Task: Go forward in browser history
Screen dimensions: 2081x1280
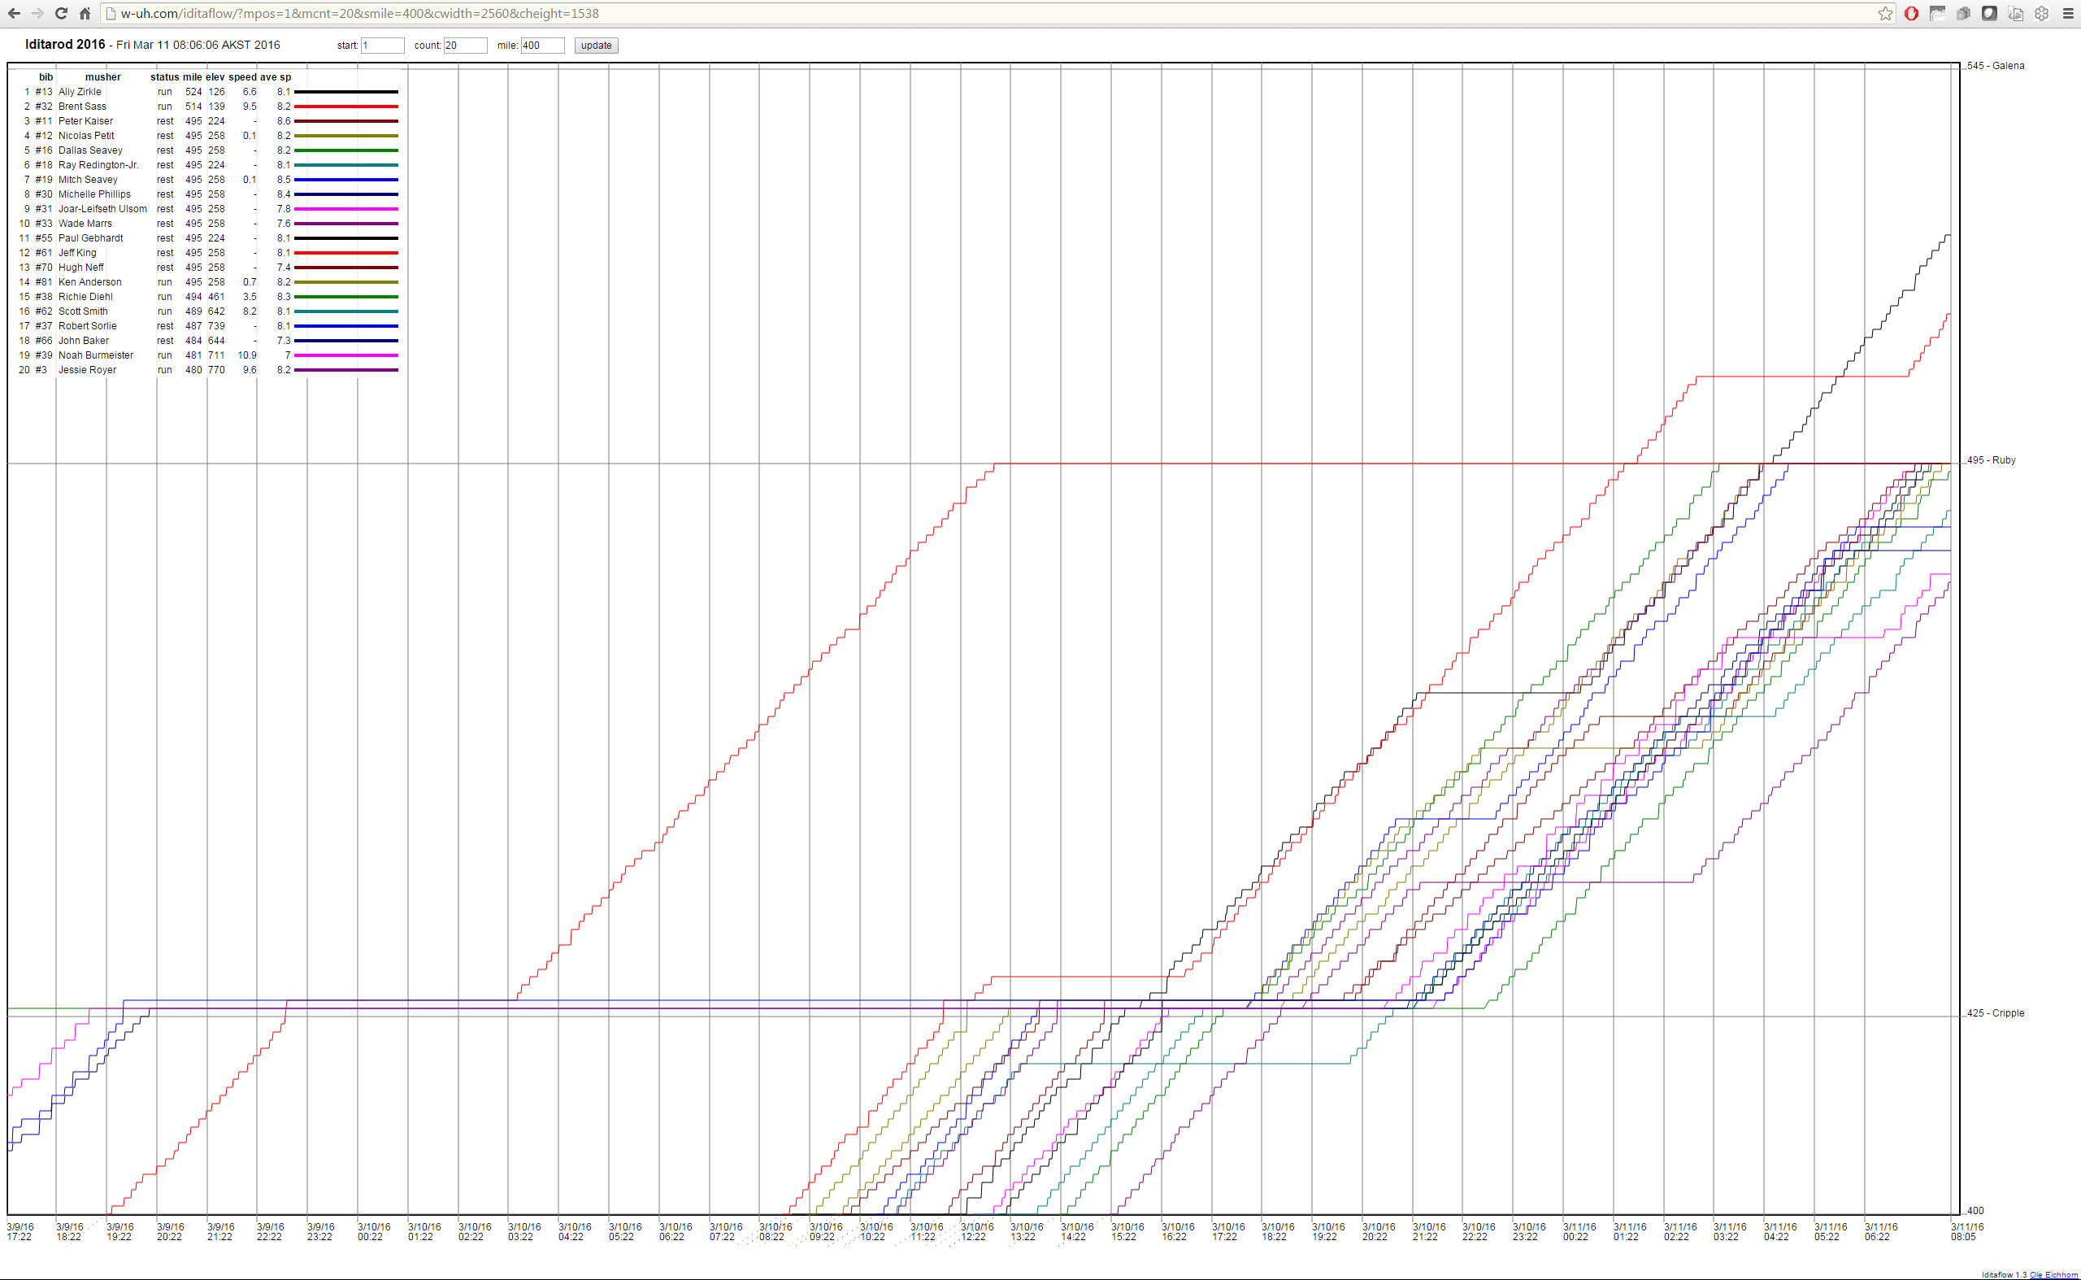Action: (37, 14)
